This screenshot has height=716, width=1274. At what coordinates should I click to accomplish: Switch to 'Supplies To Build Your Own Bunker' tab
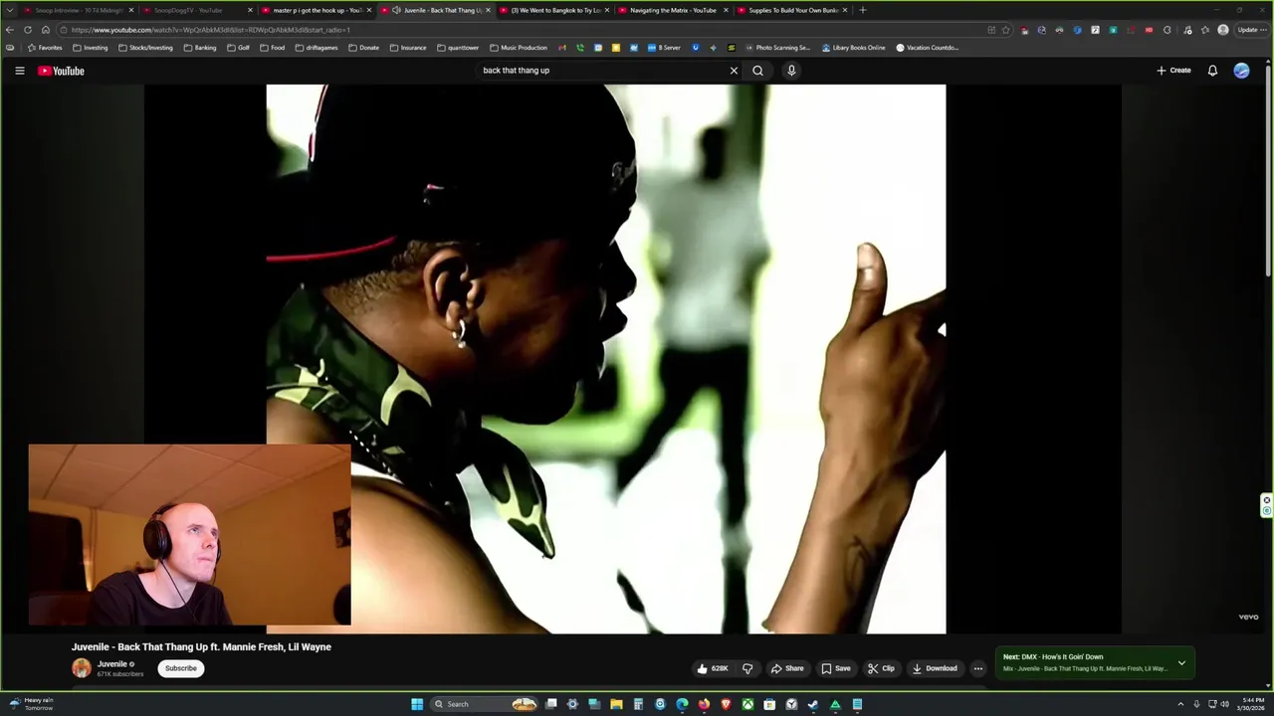point(790,10)
